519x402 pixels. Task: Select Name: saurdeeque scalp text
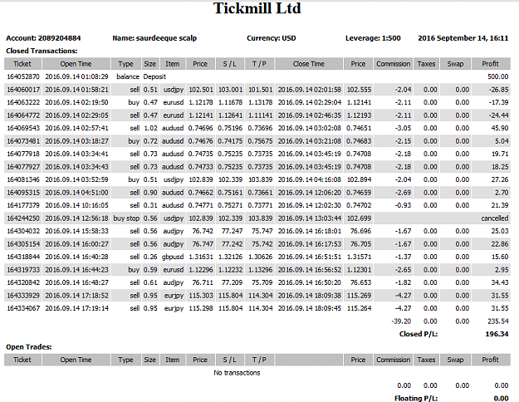coord(154,38)
